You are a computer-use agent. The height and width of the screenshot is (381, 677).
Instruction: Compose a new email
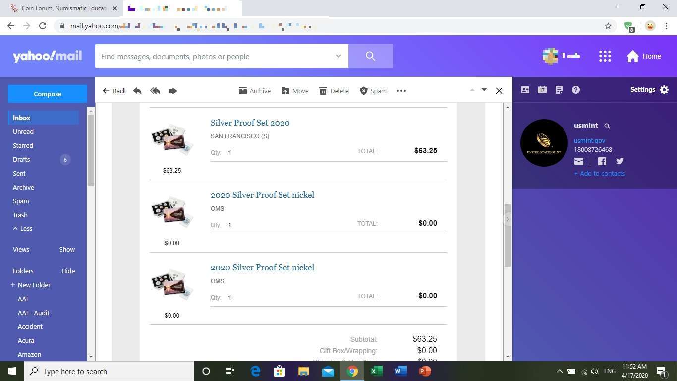pos(48,94)
